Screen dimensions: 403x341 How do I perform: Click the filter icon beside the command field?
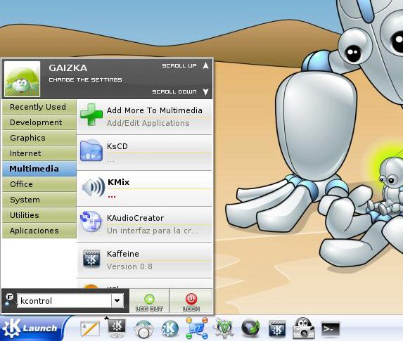tap(9, 300)
